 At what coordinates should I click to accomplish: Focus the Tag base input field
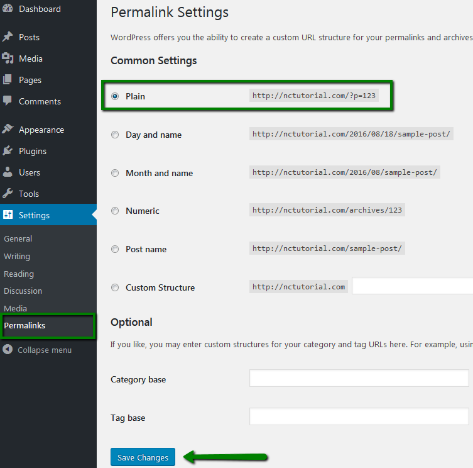[x=359, y=417]
